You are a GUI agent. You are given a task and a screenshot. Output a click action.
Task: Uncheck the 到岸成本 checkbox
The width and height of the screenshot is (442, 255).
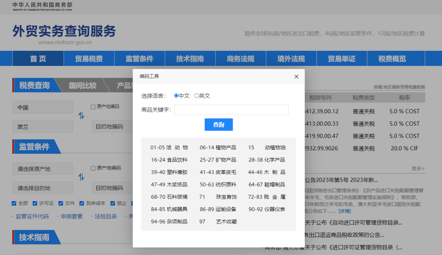(82, 203)
